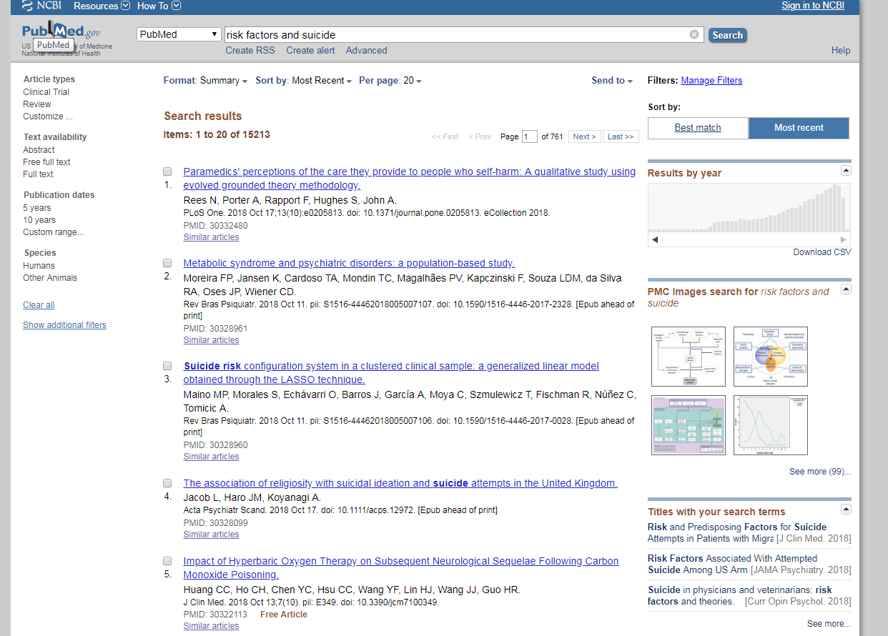Click the page number input field

(x=529, y=136)
